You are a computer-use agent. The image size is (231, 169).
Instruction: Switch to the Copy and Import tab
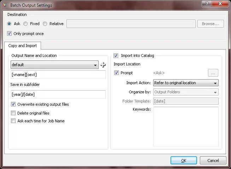pyautogui.click(x=23, y=46)
